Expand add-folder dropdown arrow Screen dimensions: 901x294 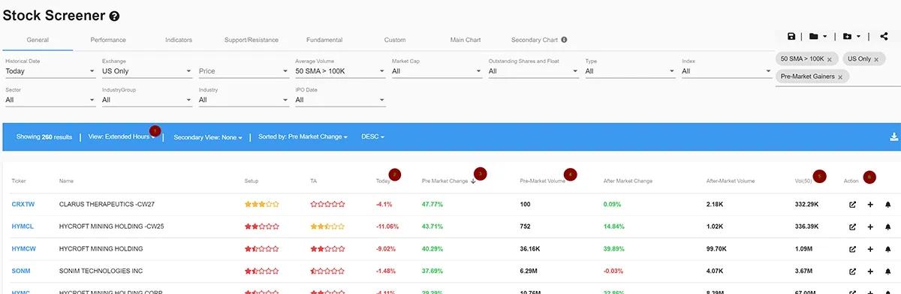pos(859,36)
